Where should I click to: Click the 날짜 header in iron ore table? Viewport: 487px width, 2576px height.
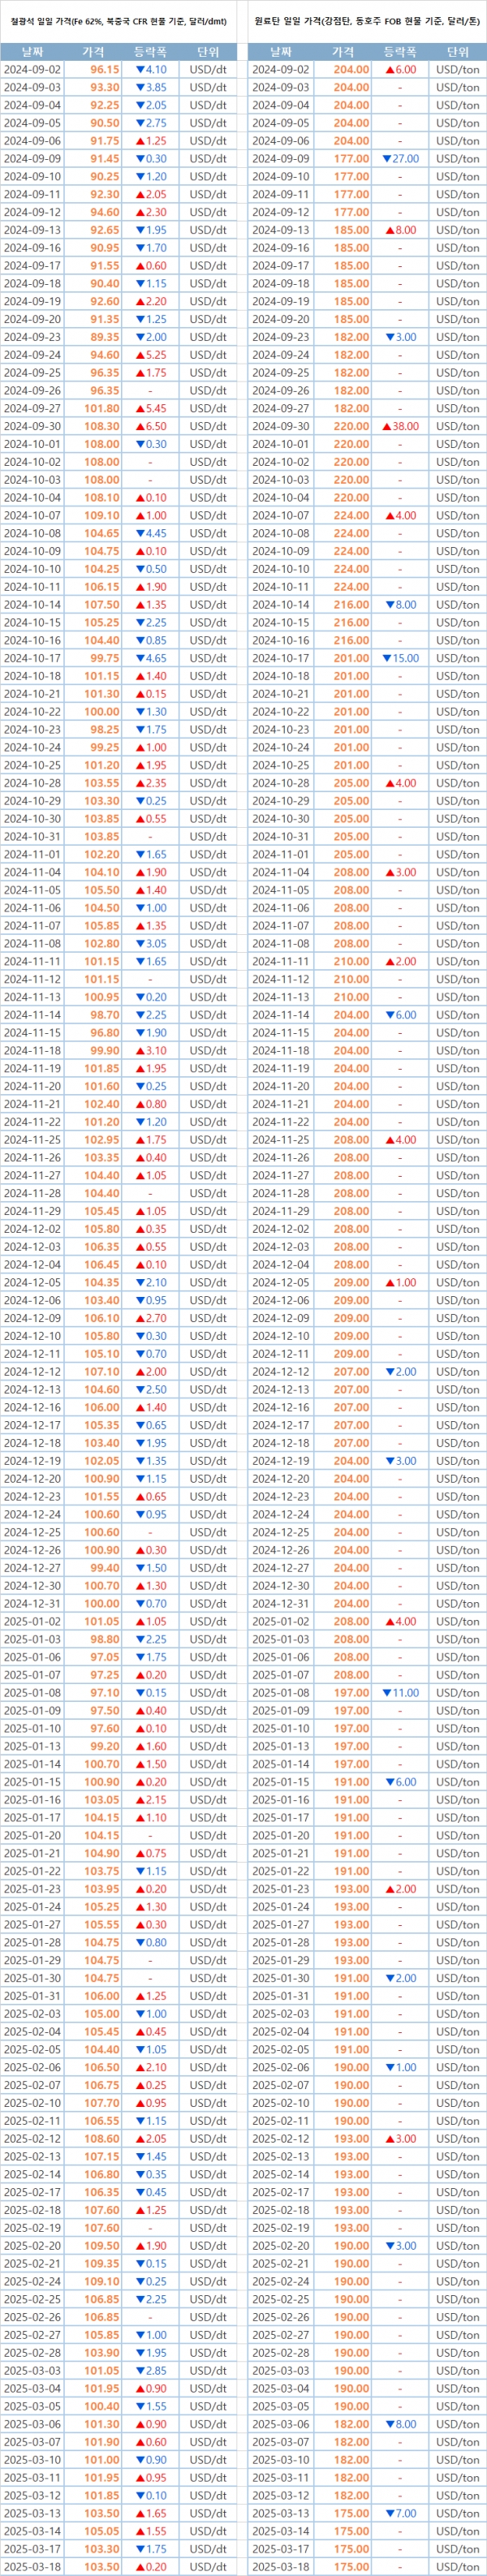tap(32, 52)
